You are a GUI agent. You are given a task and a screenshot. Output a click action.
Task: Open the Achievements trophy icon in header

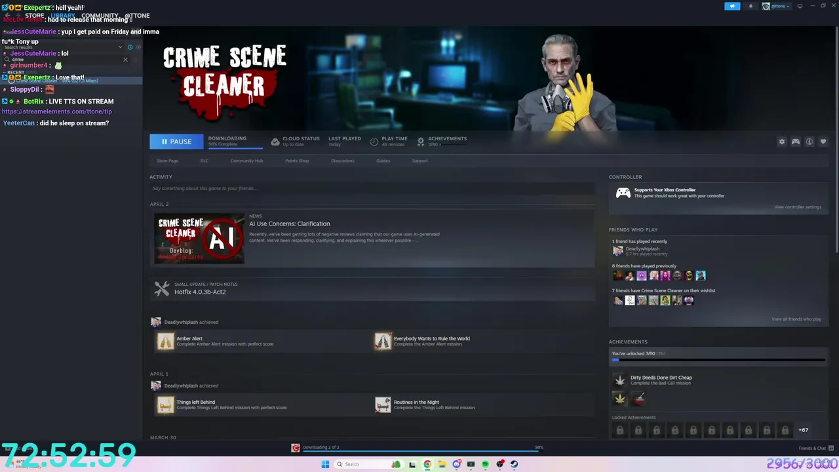[x=421, y=142]
